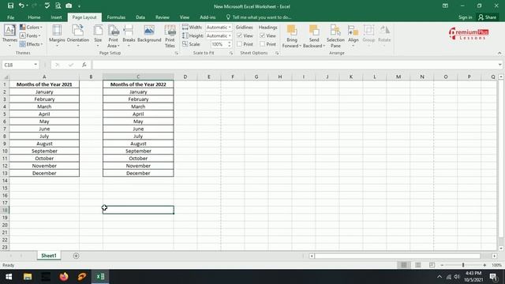The height and width of the screenshot is (284, 505).
Task: Expand the theme Fonts dropdown
Action: click(x=30, y=35)
